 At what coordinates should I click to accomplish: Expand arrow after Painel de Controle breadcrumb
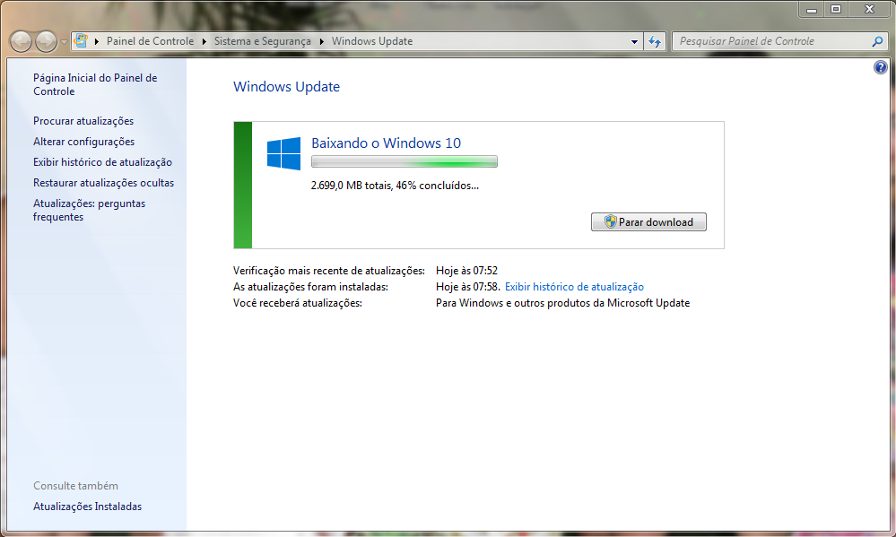pyautogui.click(x=204, y=41)
